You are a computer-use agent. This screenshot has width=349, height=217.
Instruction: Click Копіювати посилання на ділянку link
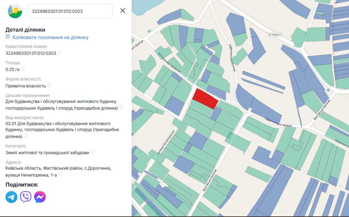coord(50,37)
